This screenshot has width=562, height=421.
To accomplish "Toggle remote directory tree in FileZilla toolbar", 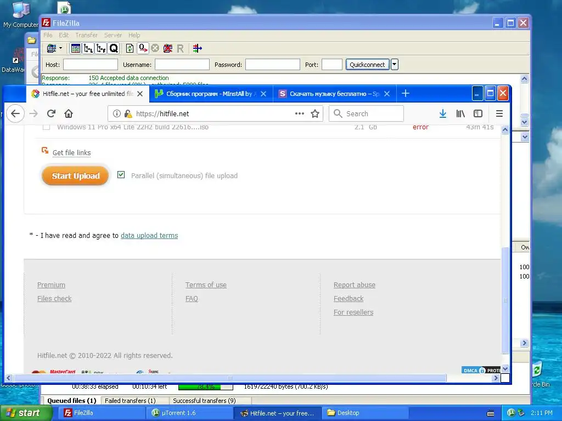I will 101,48.
